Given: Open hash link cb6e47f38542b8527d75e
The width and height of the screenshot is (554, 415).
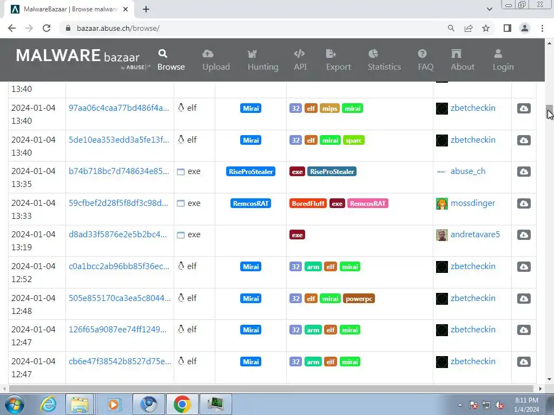Looking at the screenshot, I should tap(120, 361).
